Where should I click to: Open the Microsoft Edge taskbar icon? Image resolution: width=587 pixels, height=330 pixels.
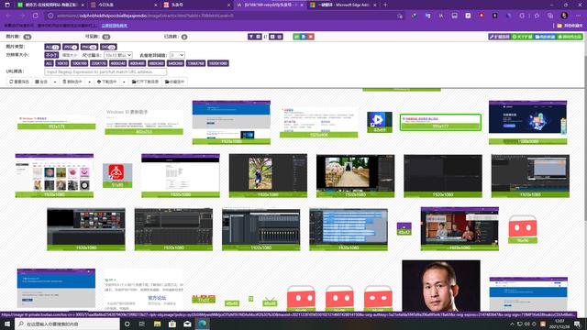click(x=202, y=324)
